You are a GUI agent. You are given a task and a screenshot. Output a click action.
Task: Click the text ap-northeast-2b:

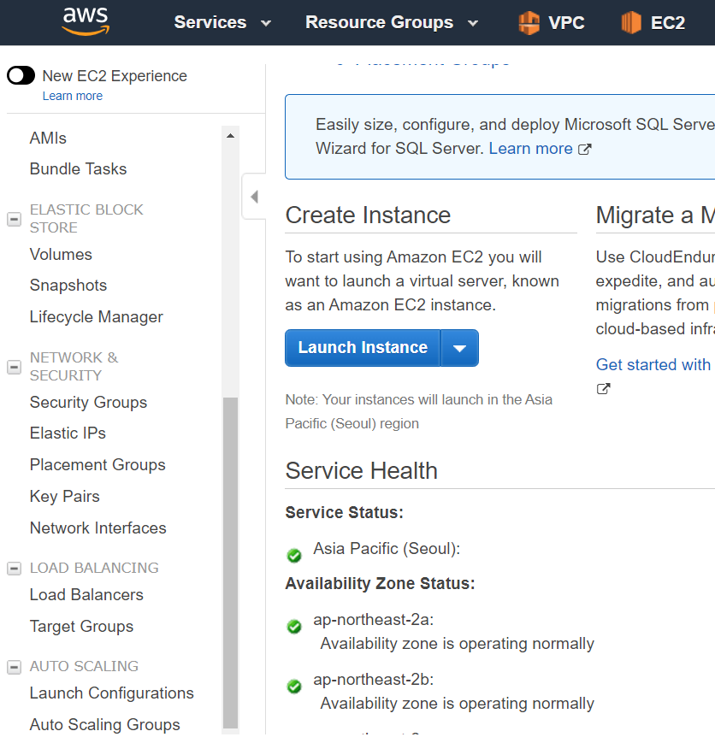373,680
